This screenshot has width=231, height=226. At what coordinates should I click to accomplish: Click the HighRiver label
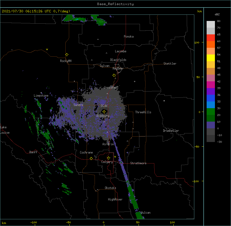(115, 199)
